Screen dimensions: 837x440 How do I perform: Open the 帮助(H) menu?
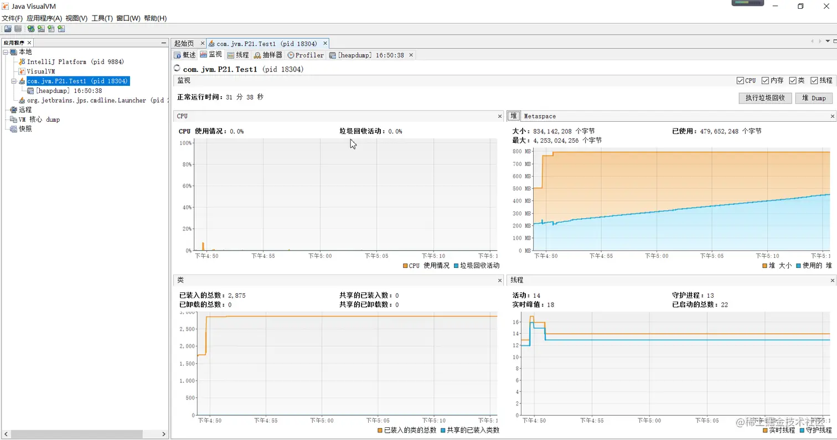tap(155, 18)
